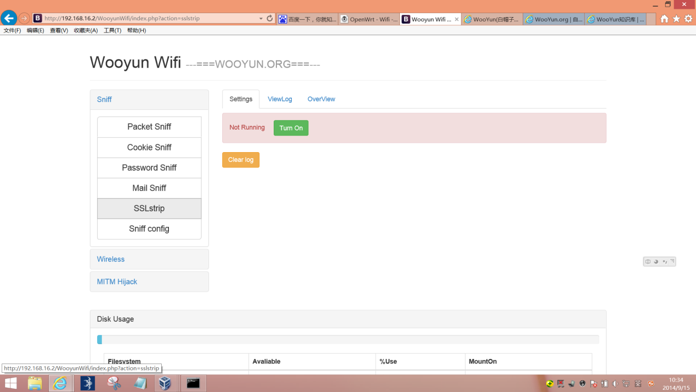The height and width of the screenshot is (392, 696).
Task: Open the browser settings gear icon
Action: [688, 19]
